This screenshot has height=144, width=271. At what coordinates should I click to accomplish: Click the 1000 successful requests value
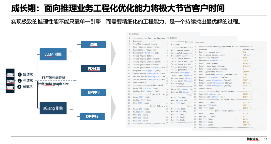245,58
